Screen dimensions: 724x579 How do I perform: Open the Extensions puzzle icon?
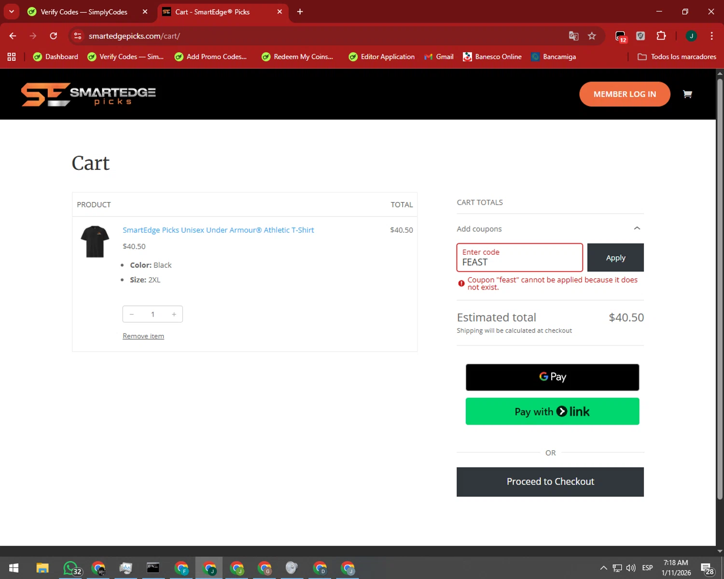[x=661, y=36]
